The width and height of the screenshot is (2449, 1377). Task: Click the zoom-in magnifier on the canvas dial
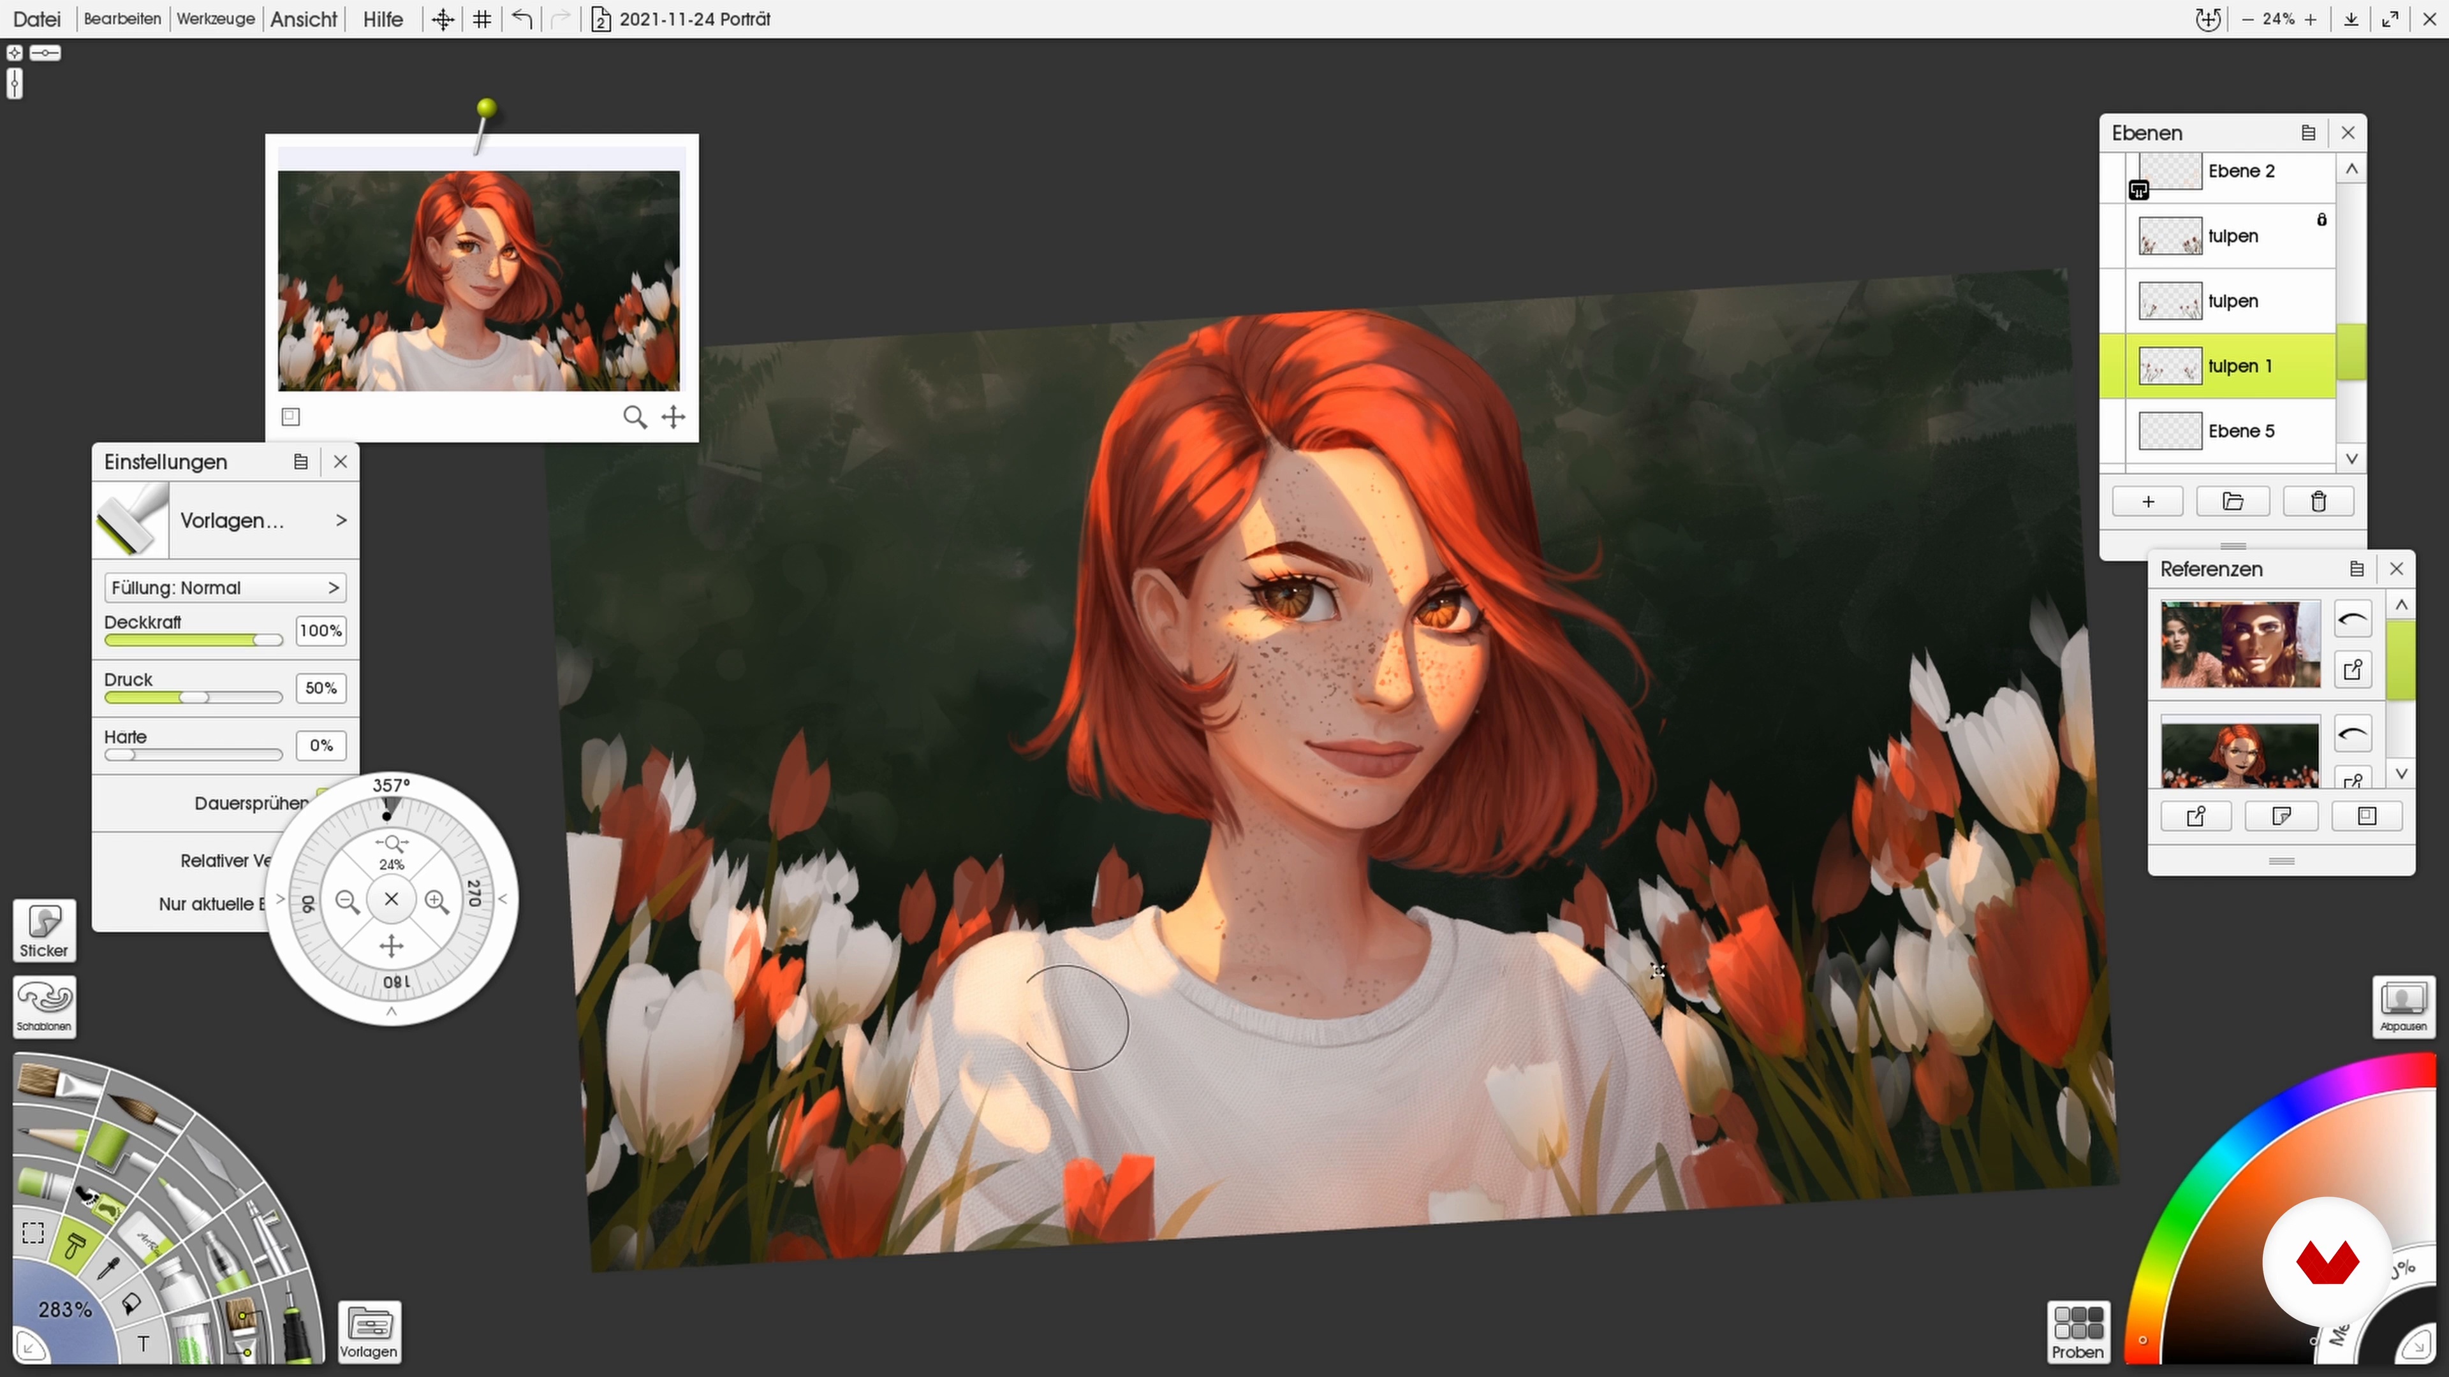pyautogui.click(x=436, y=902)
